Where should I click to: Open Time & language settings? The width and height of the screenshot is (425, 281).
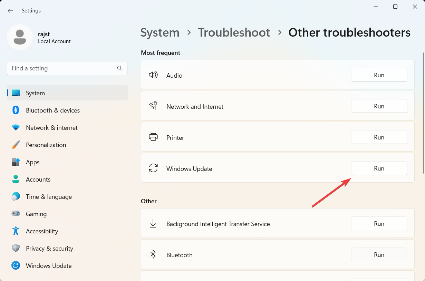67,196
